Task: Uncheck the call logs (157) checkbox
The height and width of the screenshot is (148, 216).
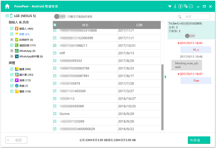Action: (12, 45)
